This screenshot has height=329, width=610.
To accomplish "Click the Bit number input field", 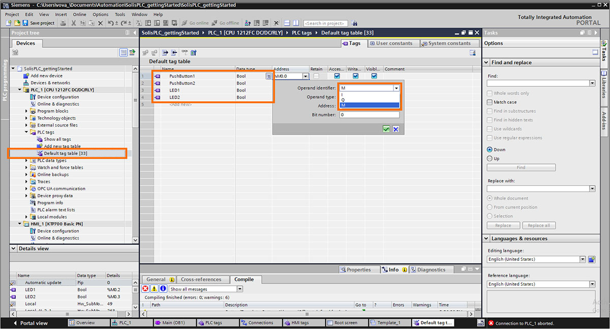I will click(370, 115).
